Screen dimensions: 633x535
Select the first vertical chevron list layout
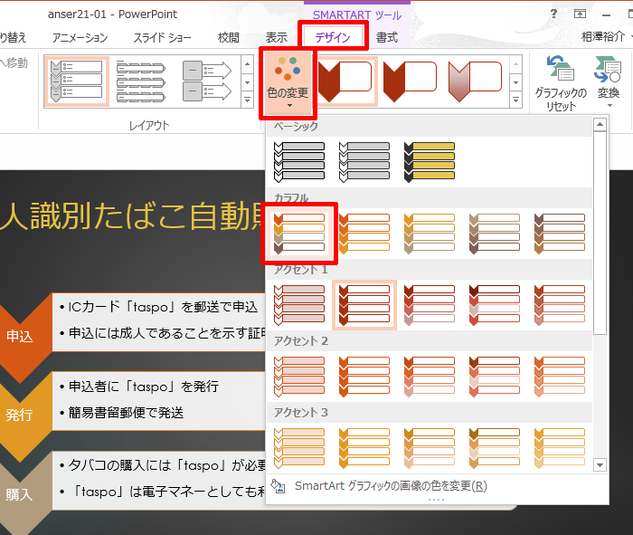tap(77, 81)
